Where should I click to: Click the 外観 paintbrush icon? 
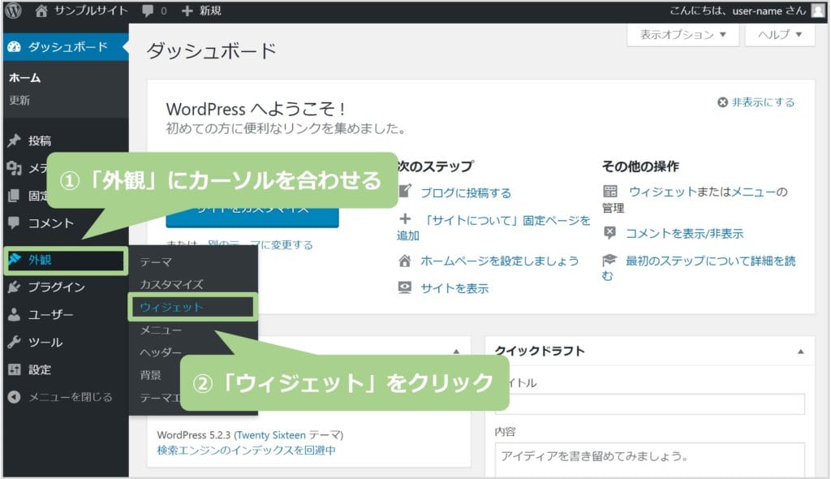pos(15,260)
